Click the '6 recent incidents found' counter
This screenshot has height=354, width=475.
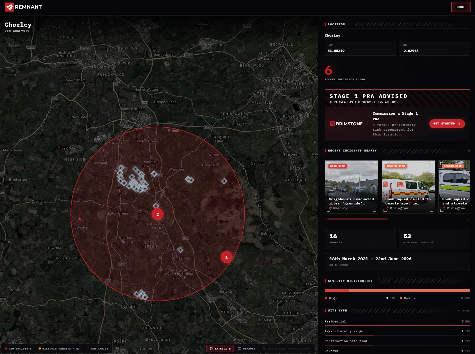pyautogui.click(x=344, y=73)
